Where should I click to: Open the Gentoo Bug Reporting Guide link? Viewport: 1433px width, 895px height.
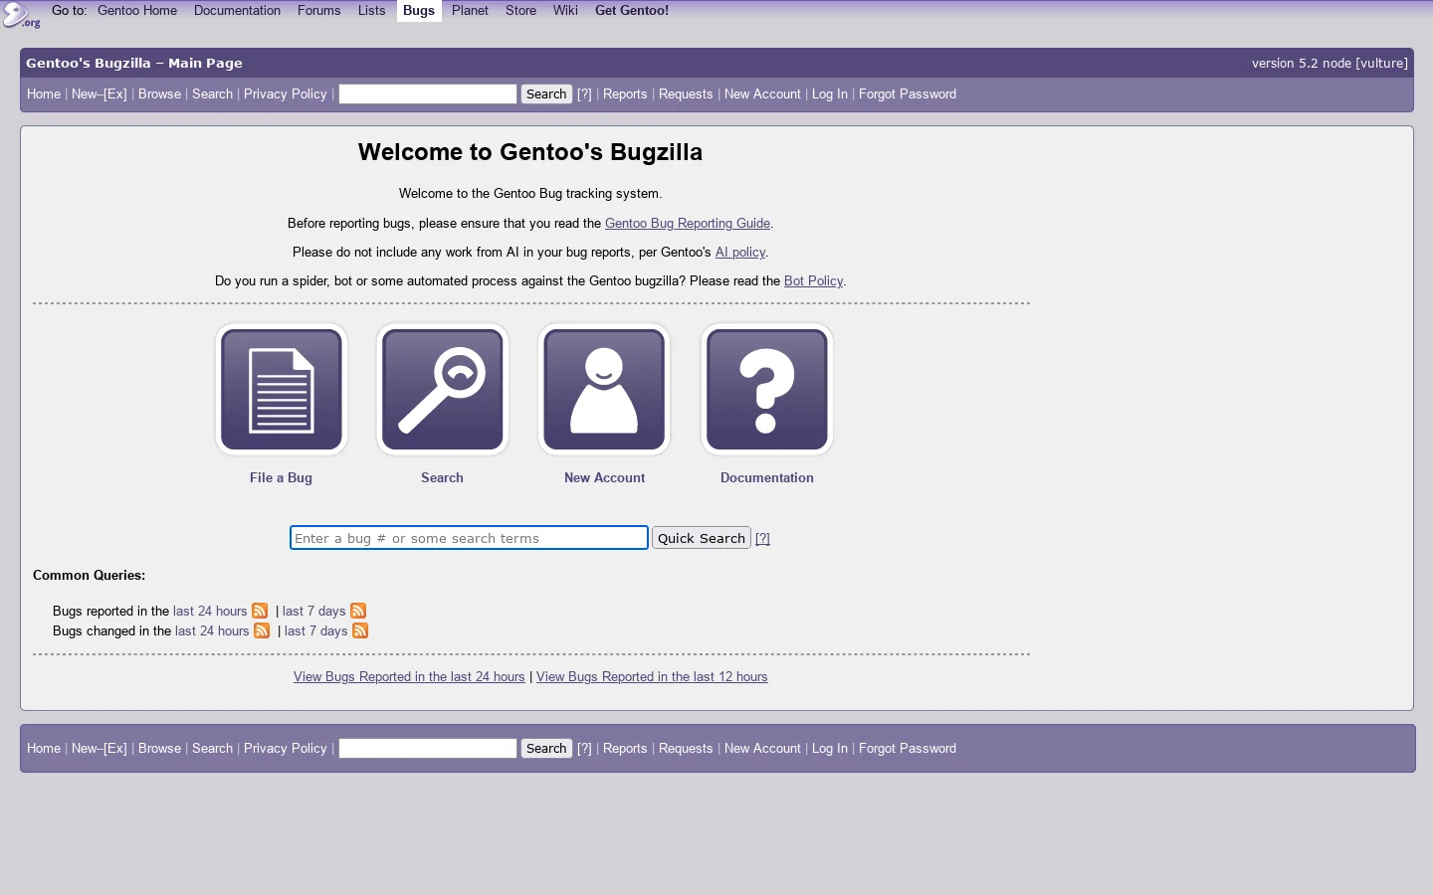coord(688,224)
